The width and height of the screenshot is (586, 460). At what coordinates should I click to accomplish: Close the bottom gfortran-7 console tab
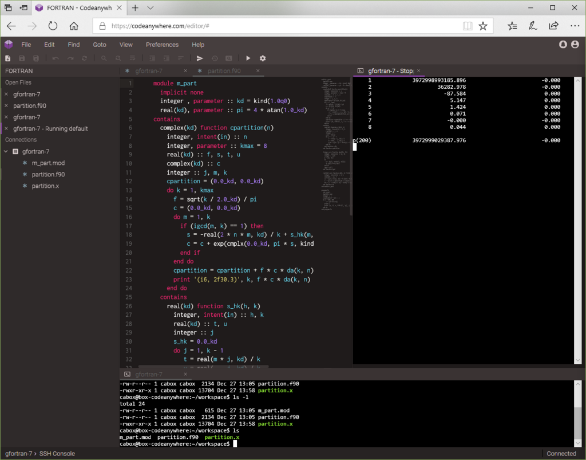pos(185,374)
